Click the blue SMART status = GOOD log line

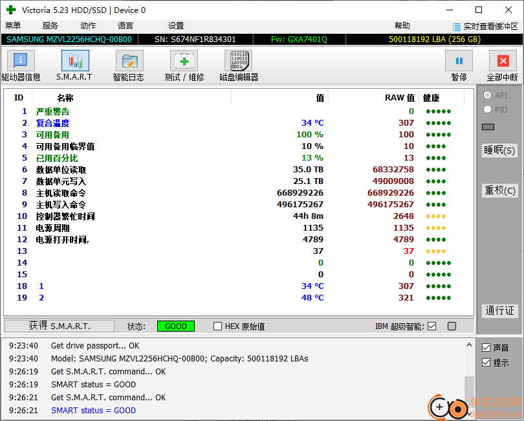[93, 410]
